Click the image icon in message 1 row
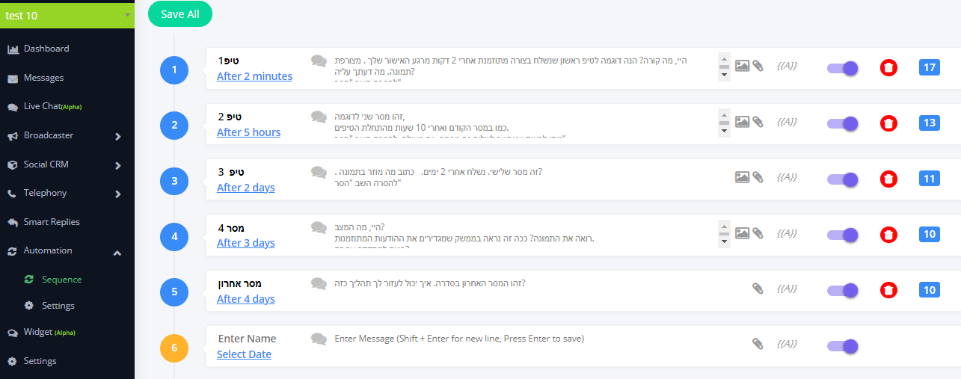The height and width of the screenshot is (379, 961). [x=742, y=66]
